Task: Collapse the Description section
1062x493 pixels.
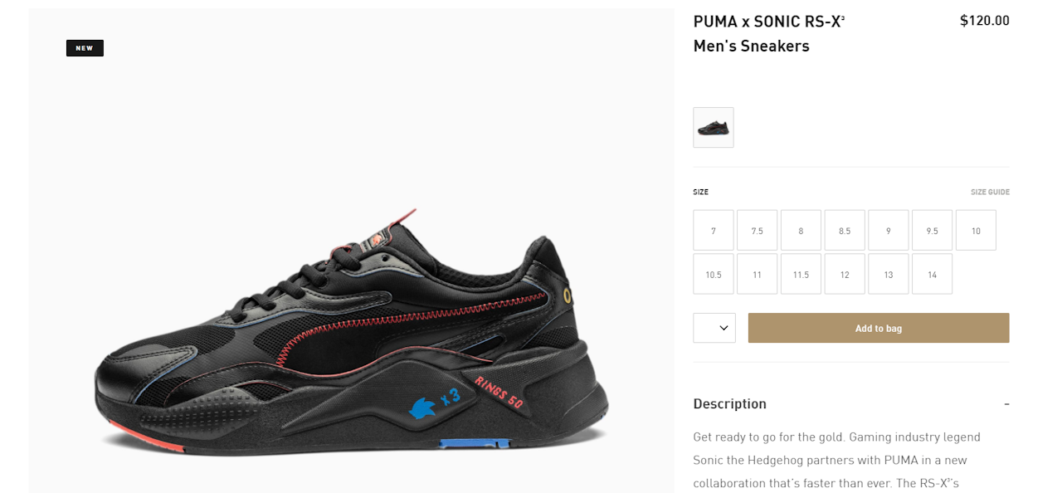Action: click(x=1006, y=404)
